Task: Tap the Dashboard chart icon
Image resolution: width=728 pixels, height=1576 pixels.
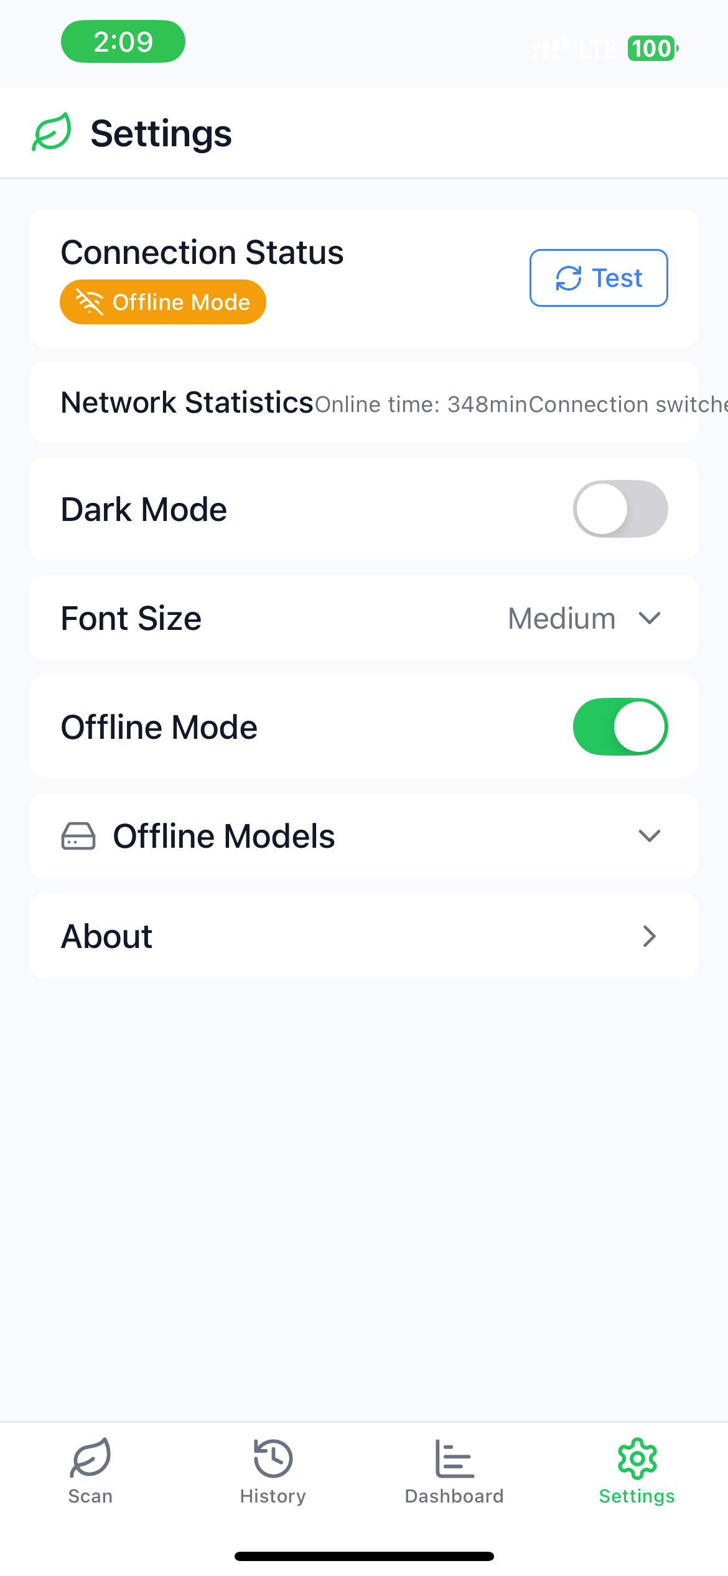Action: click(454, 1458)
